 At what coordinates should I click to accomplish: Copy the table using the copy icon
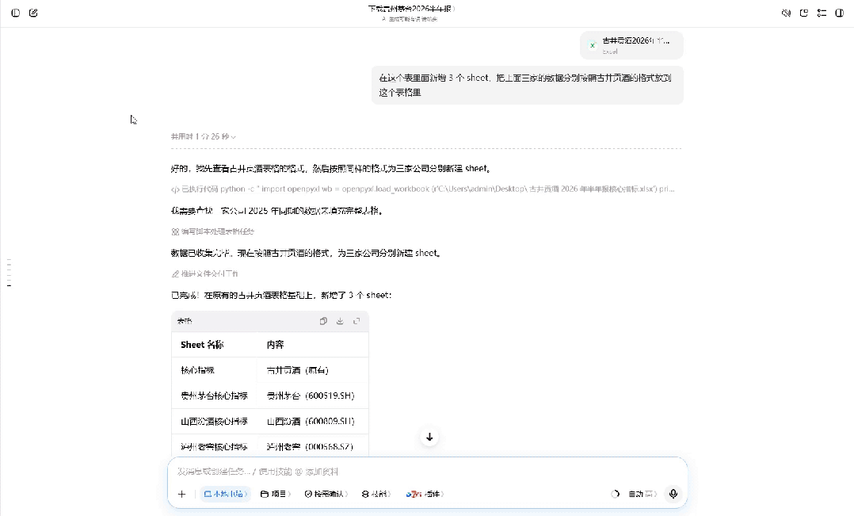click(323, 321)
